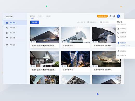Open the white curved modern house thumbnail
The image size is (135, 101).
[x=45, y=59]
